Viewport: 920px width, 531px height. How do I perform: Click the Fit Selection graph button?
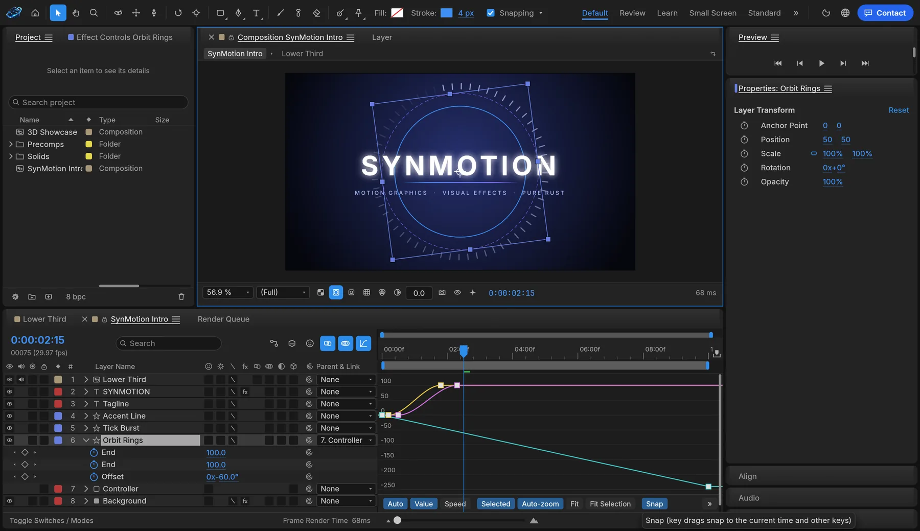(610, 504)
